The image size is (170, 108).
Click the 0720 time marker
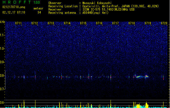click(164, 23)
